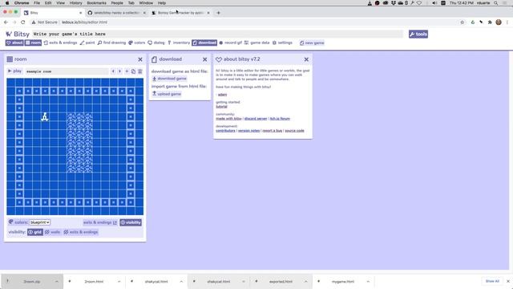Image resolution: width=513 pixels, height=289 pixels.
Task: Open the itch.io forum link
Action: point(280,119)
